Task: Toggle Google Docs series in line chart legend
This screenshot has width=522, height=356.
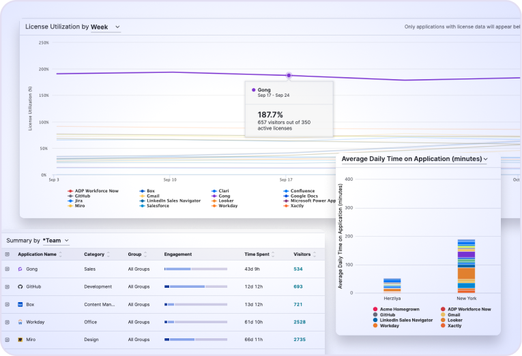Action: point(301,196)
